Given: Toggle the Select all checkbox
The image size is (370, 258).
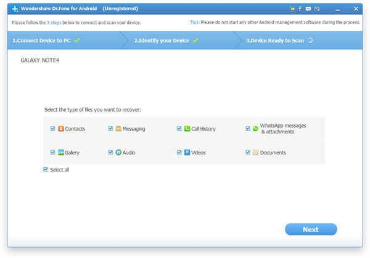Looking at the screenshot, I should pos(46,169).
